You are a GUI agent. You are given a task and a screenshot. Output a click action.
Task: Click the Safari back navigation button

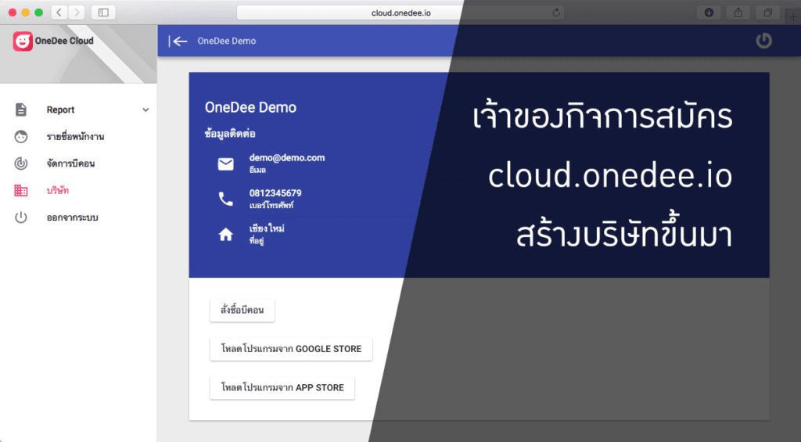click(59, 13)
